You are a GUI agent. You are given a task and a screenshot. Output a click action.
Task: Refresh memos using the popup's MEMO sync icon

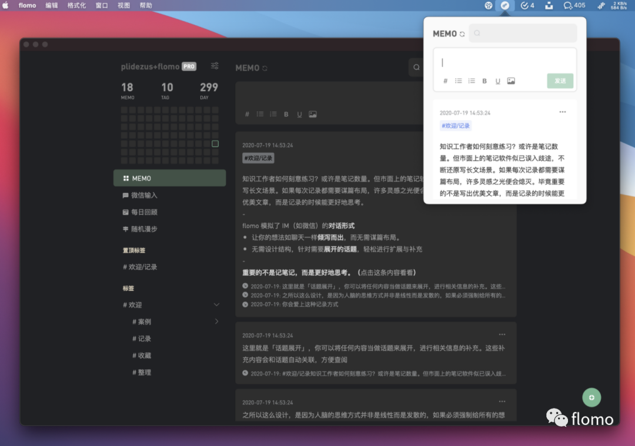click(462, 34)
